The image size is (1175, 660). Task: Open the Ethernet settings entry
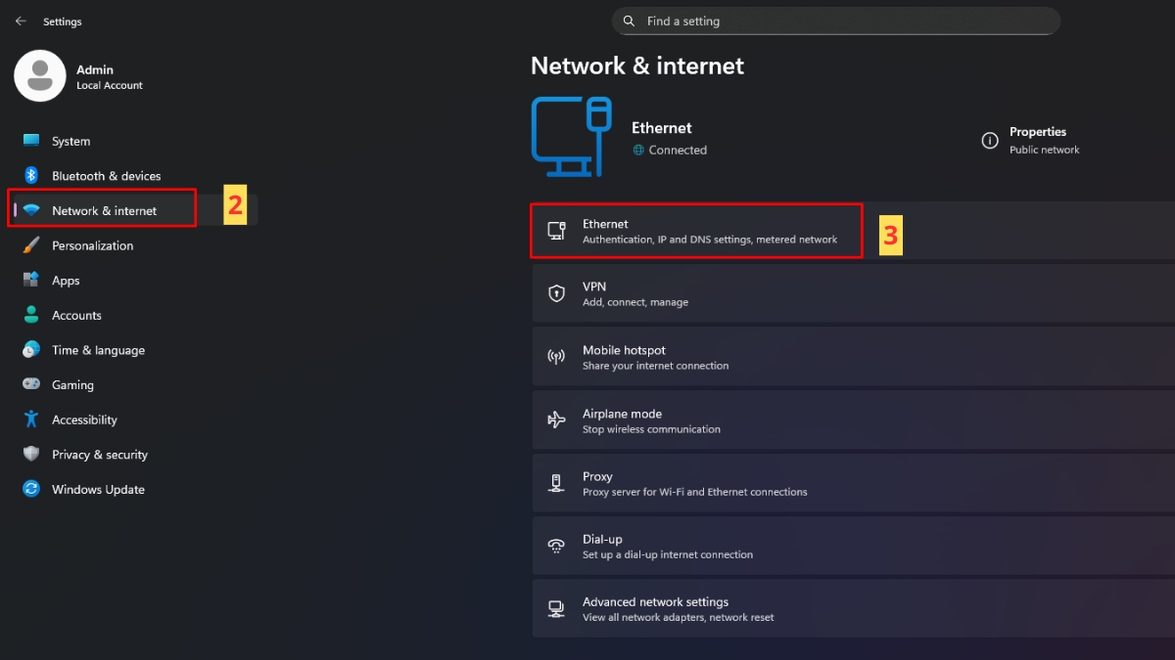coord(695,231)
